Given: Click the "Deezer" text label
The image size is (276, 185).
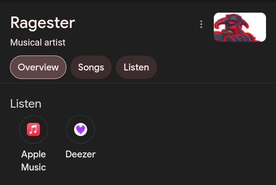Looking at the screenshot, I should (80, 154).
